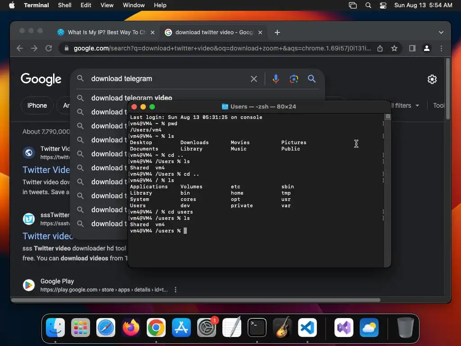
Task: Click the date and time display
Action: (x=423, y=5)
